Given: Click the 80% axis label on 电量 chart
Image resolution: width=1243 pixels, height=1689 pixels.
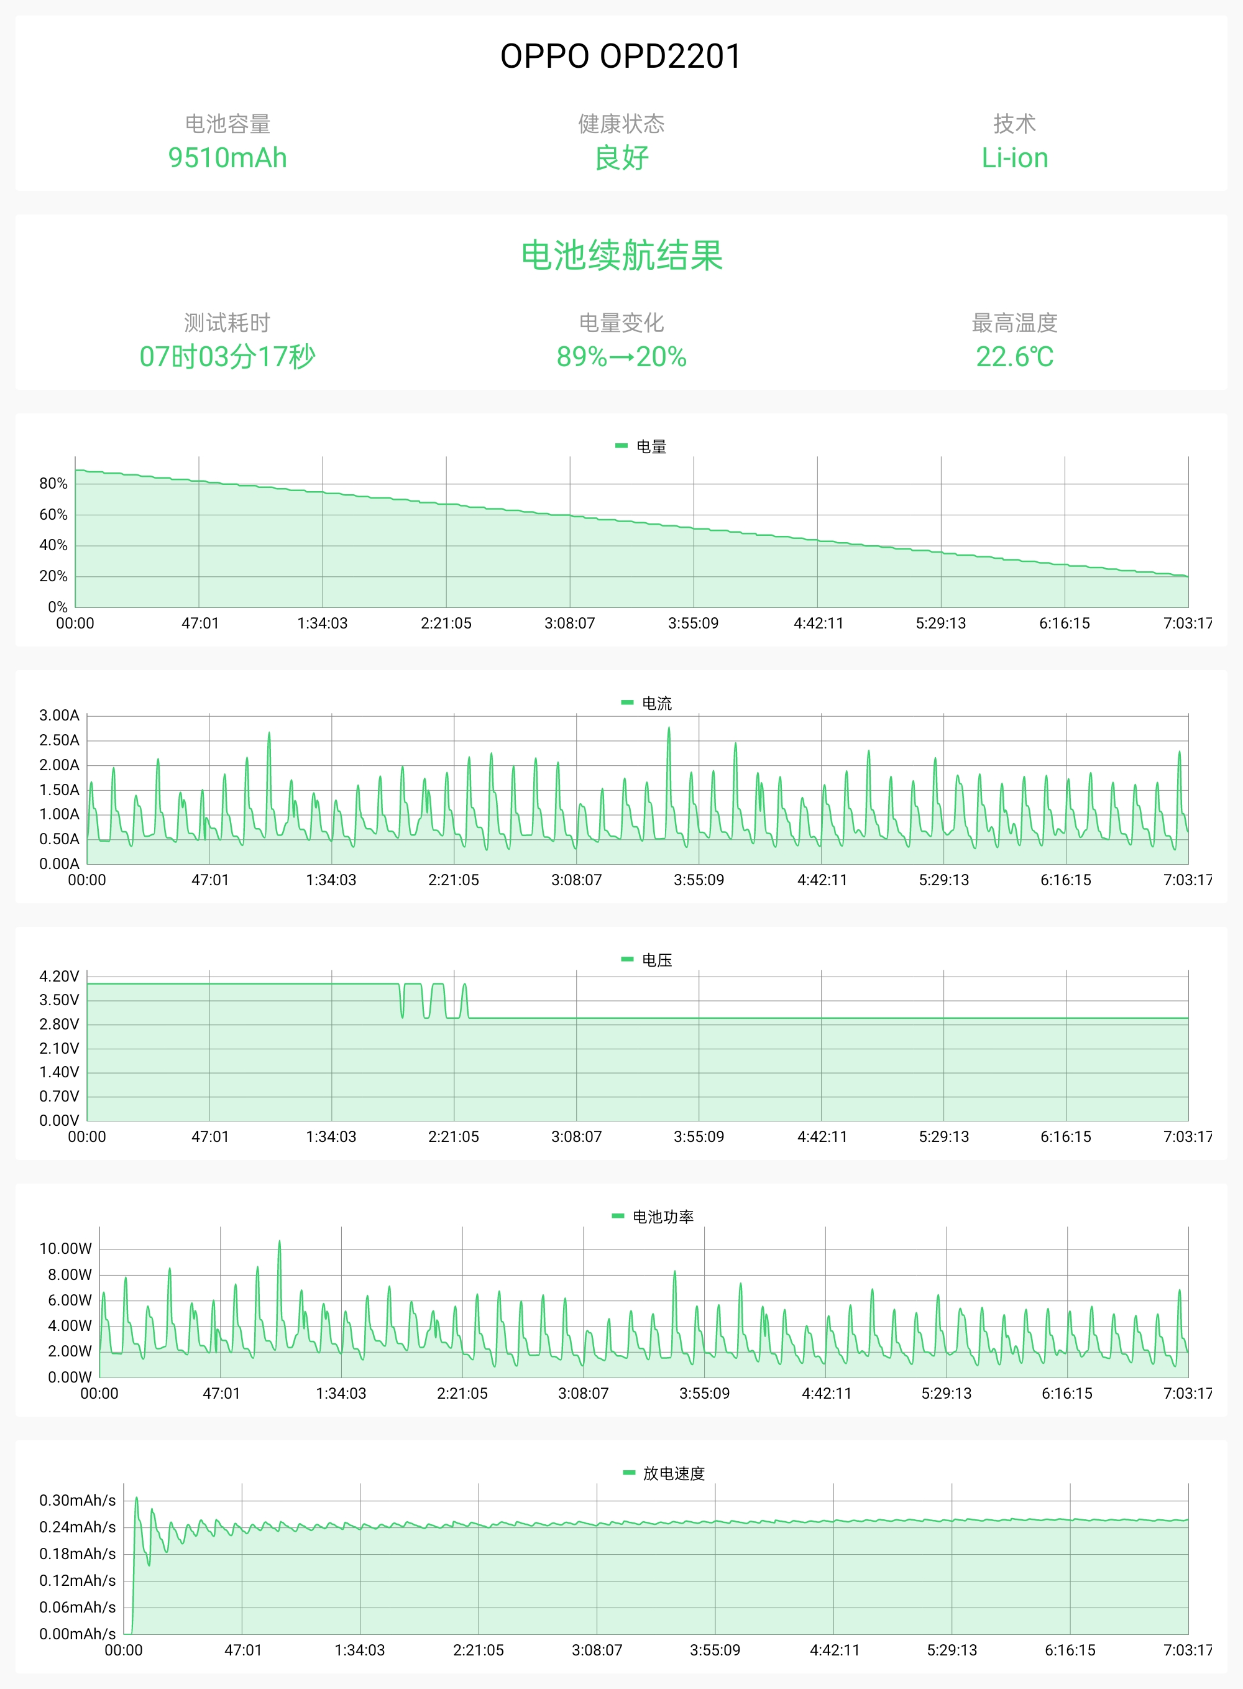Looking at the screenshot, I should coord(53,483).
